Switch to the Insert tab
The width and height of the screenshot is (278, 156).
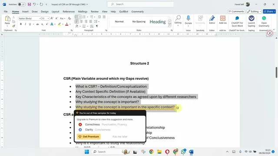[25, 12]
